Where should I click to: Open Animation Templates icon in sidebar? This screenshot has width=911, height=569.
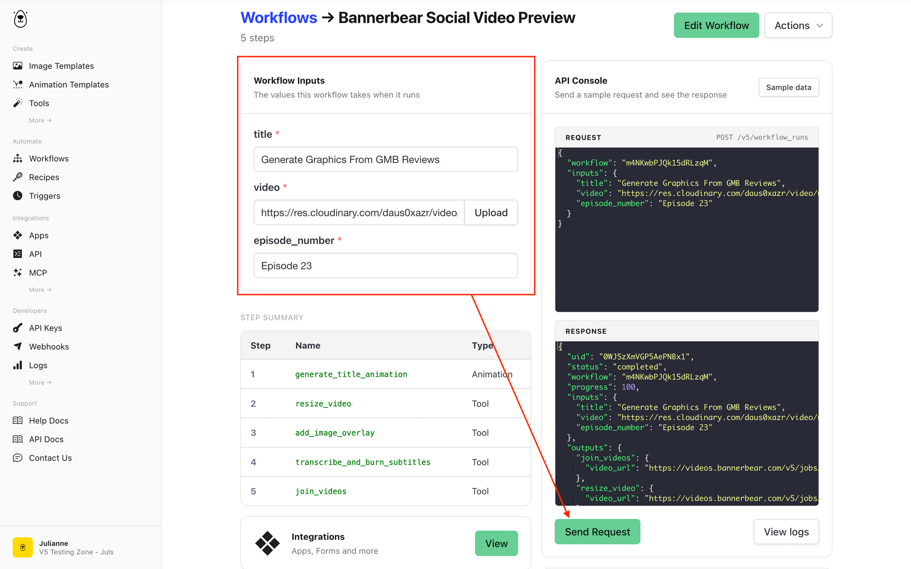[x=18, y=85]
